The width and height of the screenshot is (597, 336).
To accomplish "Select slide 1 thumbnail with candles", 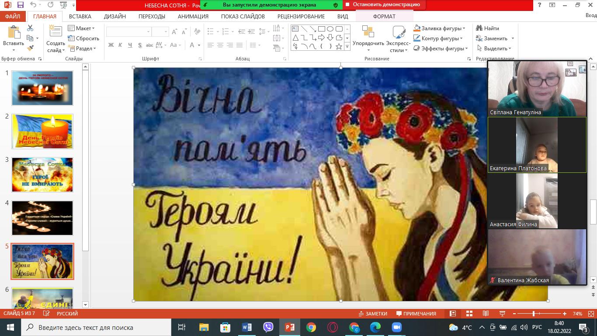I will tap(42, 88).
